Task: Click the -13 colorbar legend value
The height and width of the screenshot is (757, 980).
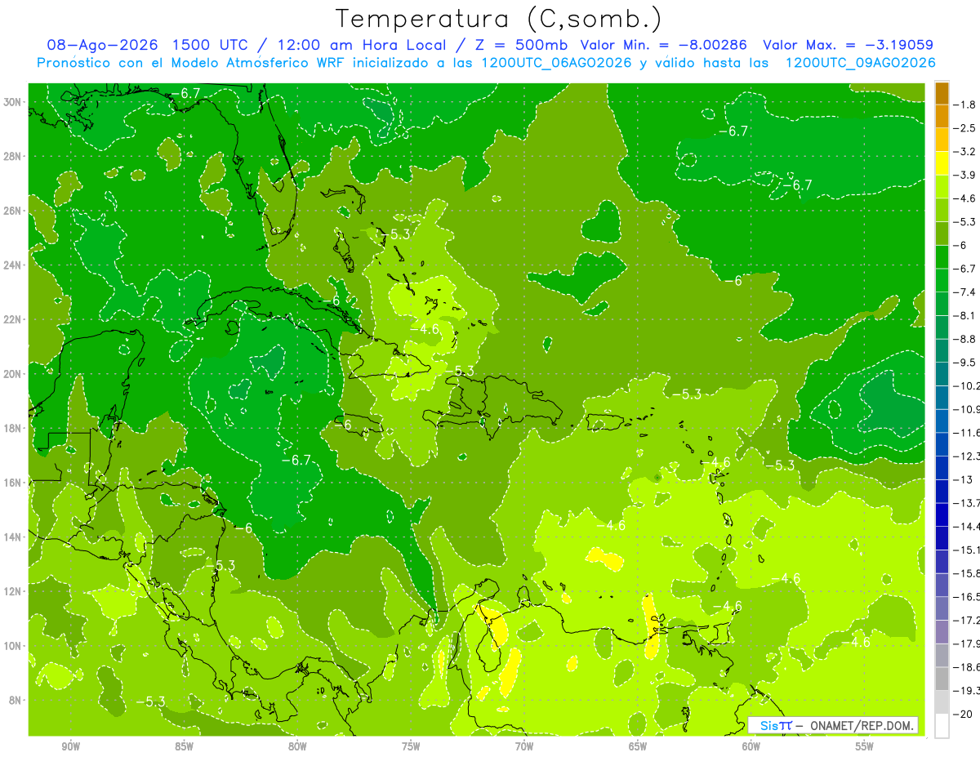Action: [964, 479]
